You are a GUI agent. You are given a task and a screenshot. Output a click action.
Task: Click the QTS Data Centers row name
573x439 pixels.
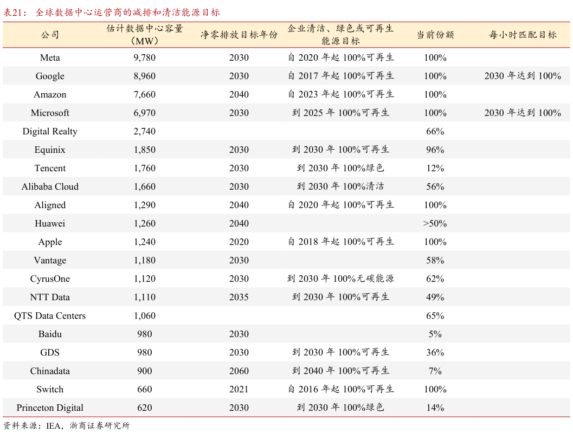50,316
